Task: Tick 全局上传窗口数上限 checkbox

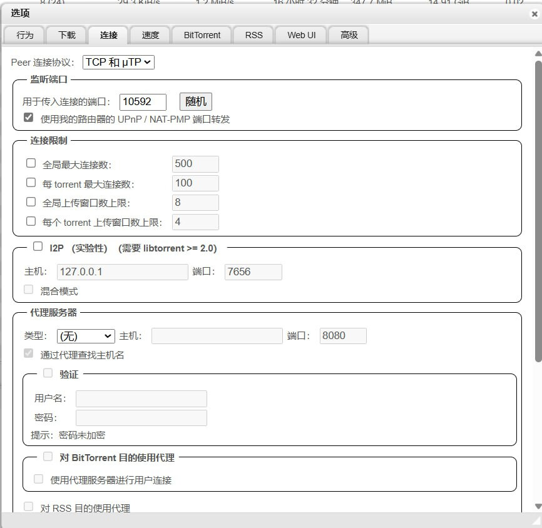Action: coord(31,201)
